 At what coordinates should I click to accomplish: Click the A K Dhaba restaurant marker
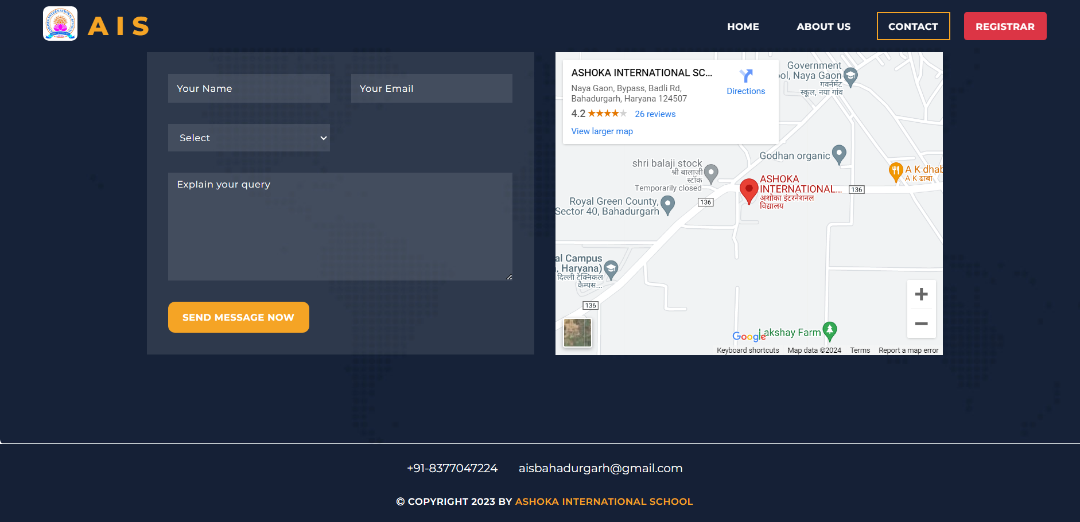pyautogui.click(x=895, y=171)
